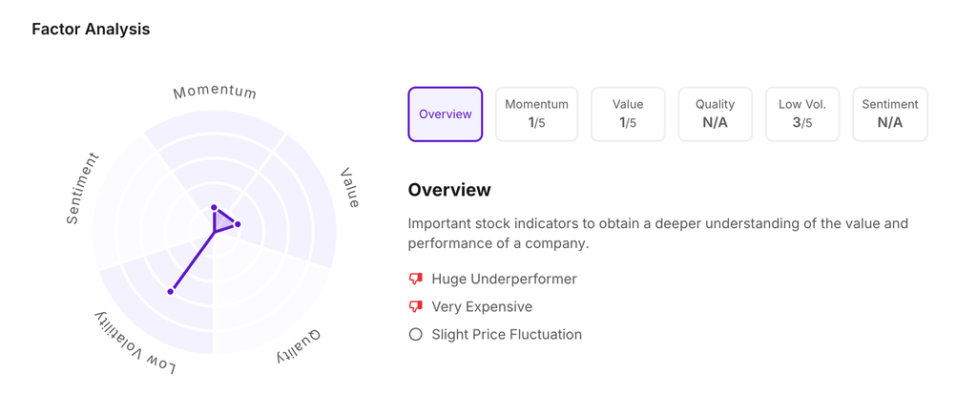The image size is (977, 395).
Task: Click the Quality axis label on radar chart
Action: click(300, 345)
